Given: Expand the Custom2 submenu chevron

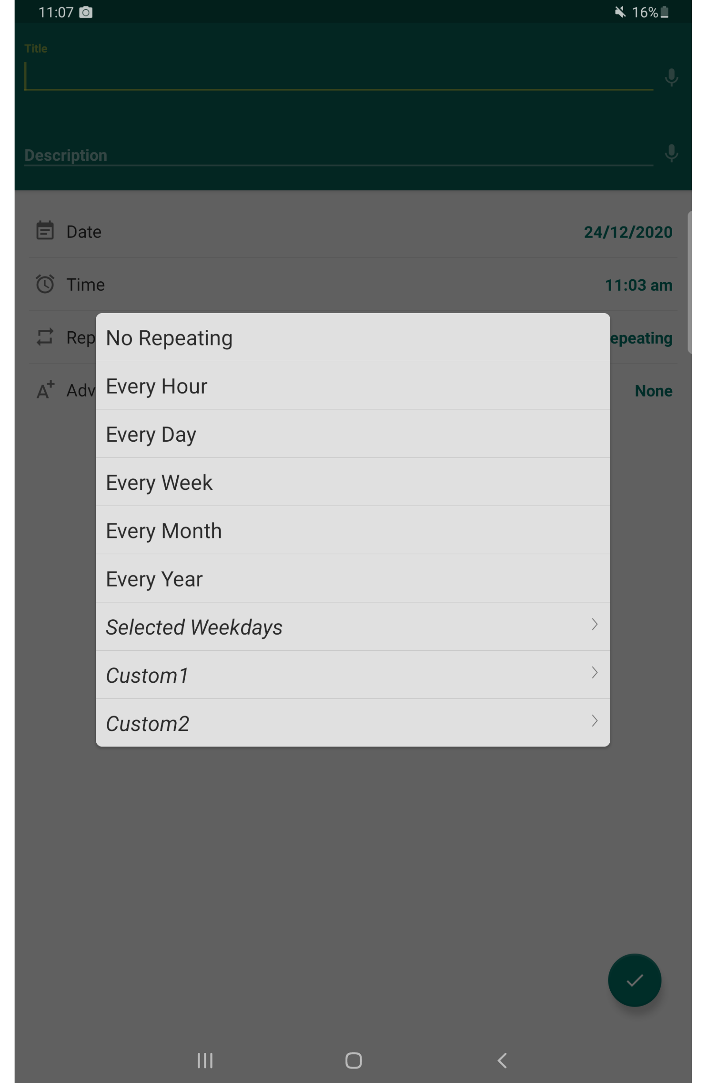Looking at the screenshot, I should [x=594, y=721].
